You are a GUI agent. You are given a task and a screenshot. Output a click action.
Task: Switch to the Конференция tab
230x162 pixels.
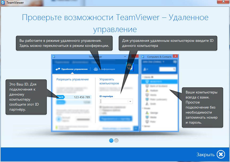coord(104,69)
